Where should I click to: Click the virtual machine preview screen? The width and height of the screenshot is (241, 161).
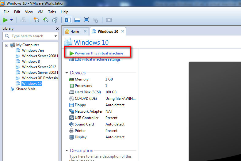pos(215,111)
